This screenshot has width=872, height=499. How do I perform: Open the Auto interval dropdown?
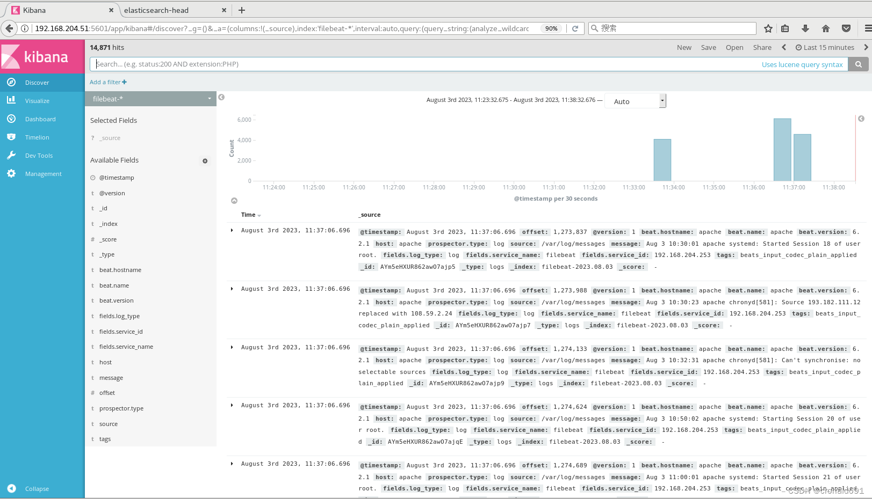pos(636,101)
